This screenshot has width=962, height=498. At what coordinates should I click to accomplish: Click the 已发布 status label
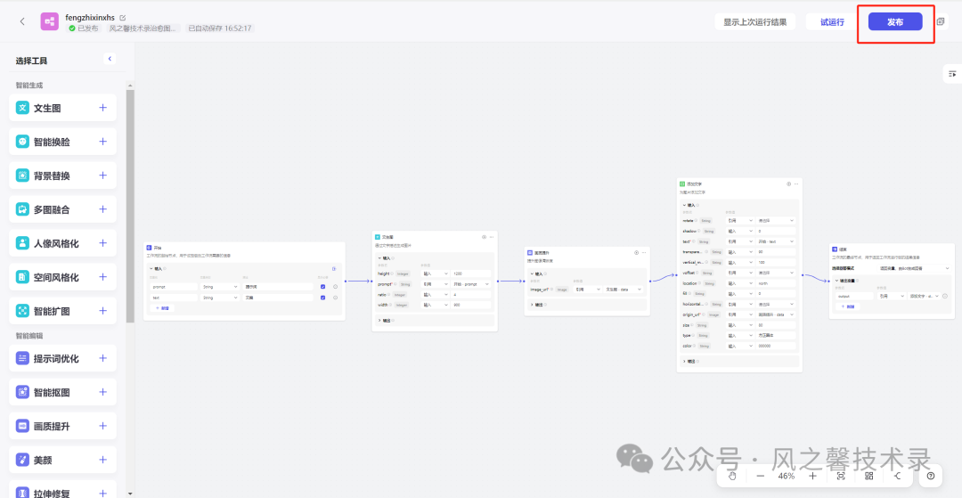coord(84,29)
